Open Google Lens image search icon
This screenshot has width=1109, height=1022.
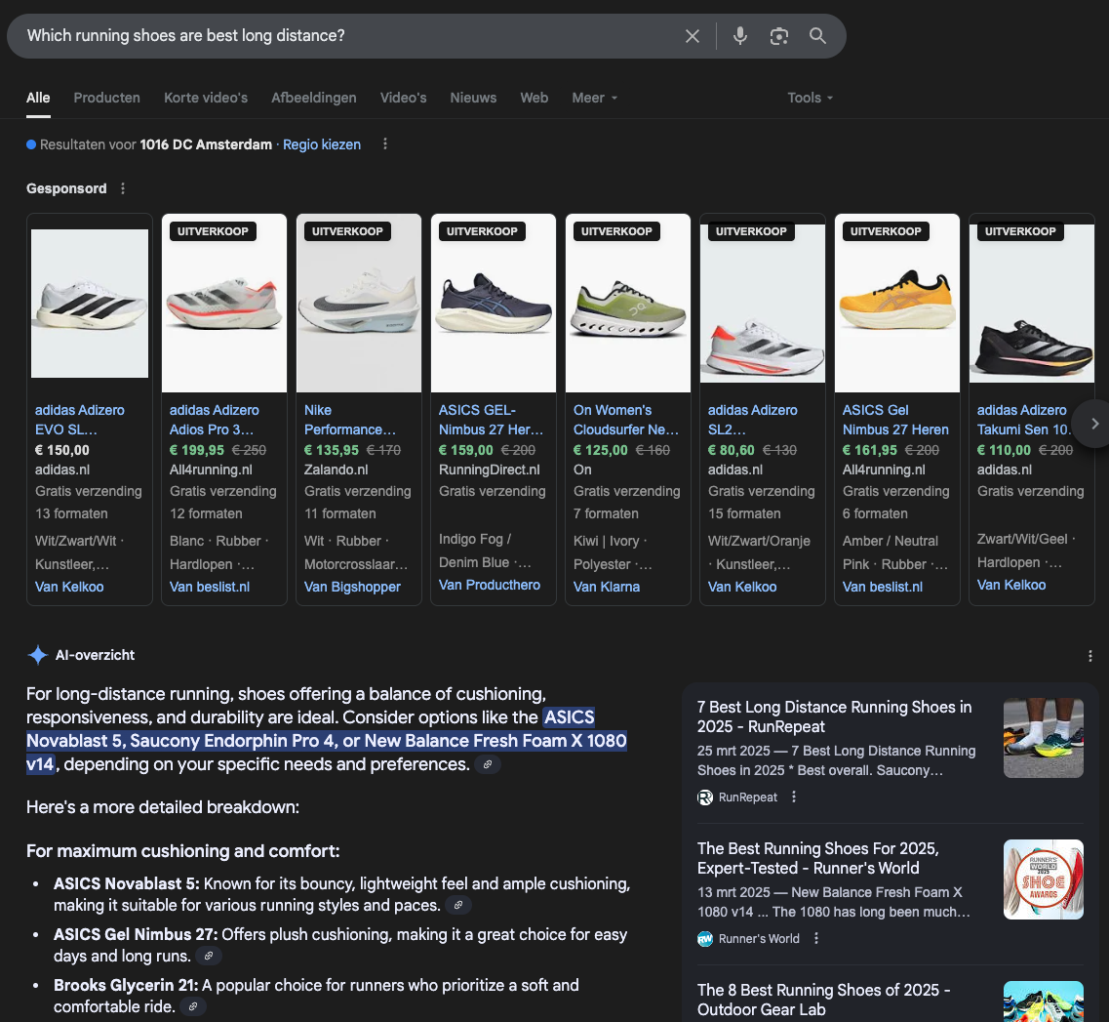coord(778,36)
